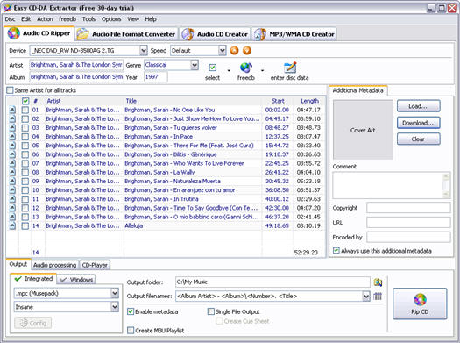Open the Disc menu
The height and width of the screenshot is (343, 460).
click(10, 19)
